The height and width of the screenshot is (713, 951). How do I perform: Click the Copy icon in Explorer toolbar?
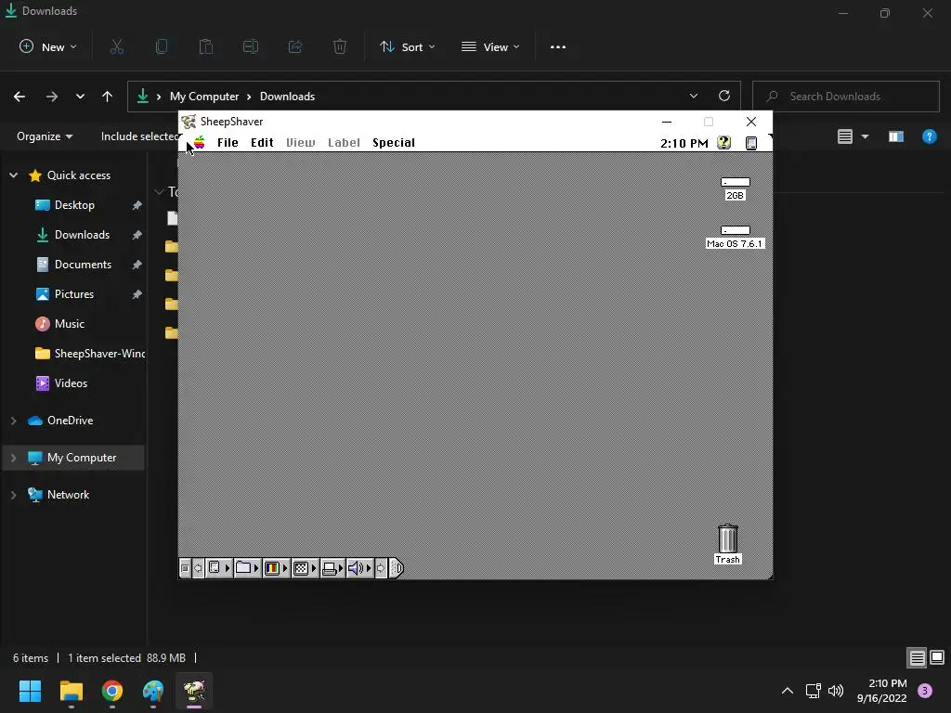[x=162, y=46]
